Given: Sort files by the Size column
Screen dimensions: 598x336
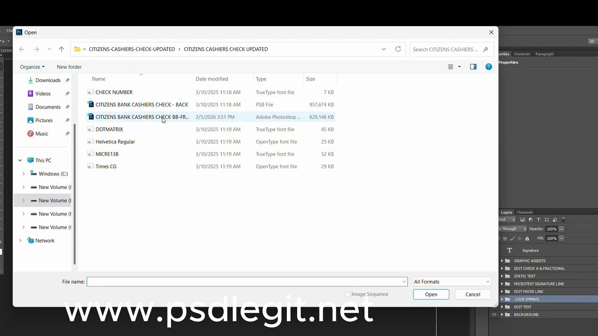Looking at the screenshot, I should click(320, 79).
